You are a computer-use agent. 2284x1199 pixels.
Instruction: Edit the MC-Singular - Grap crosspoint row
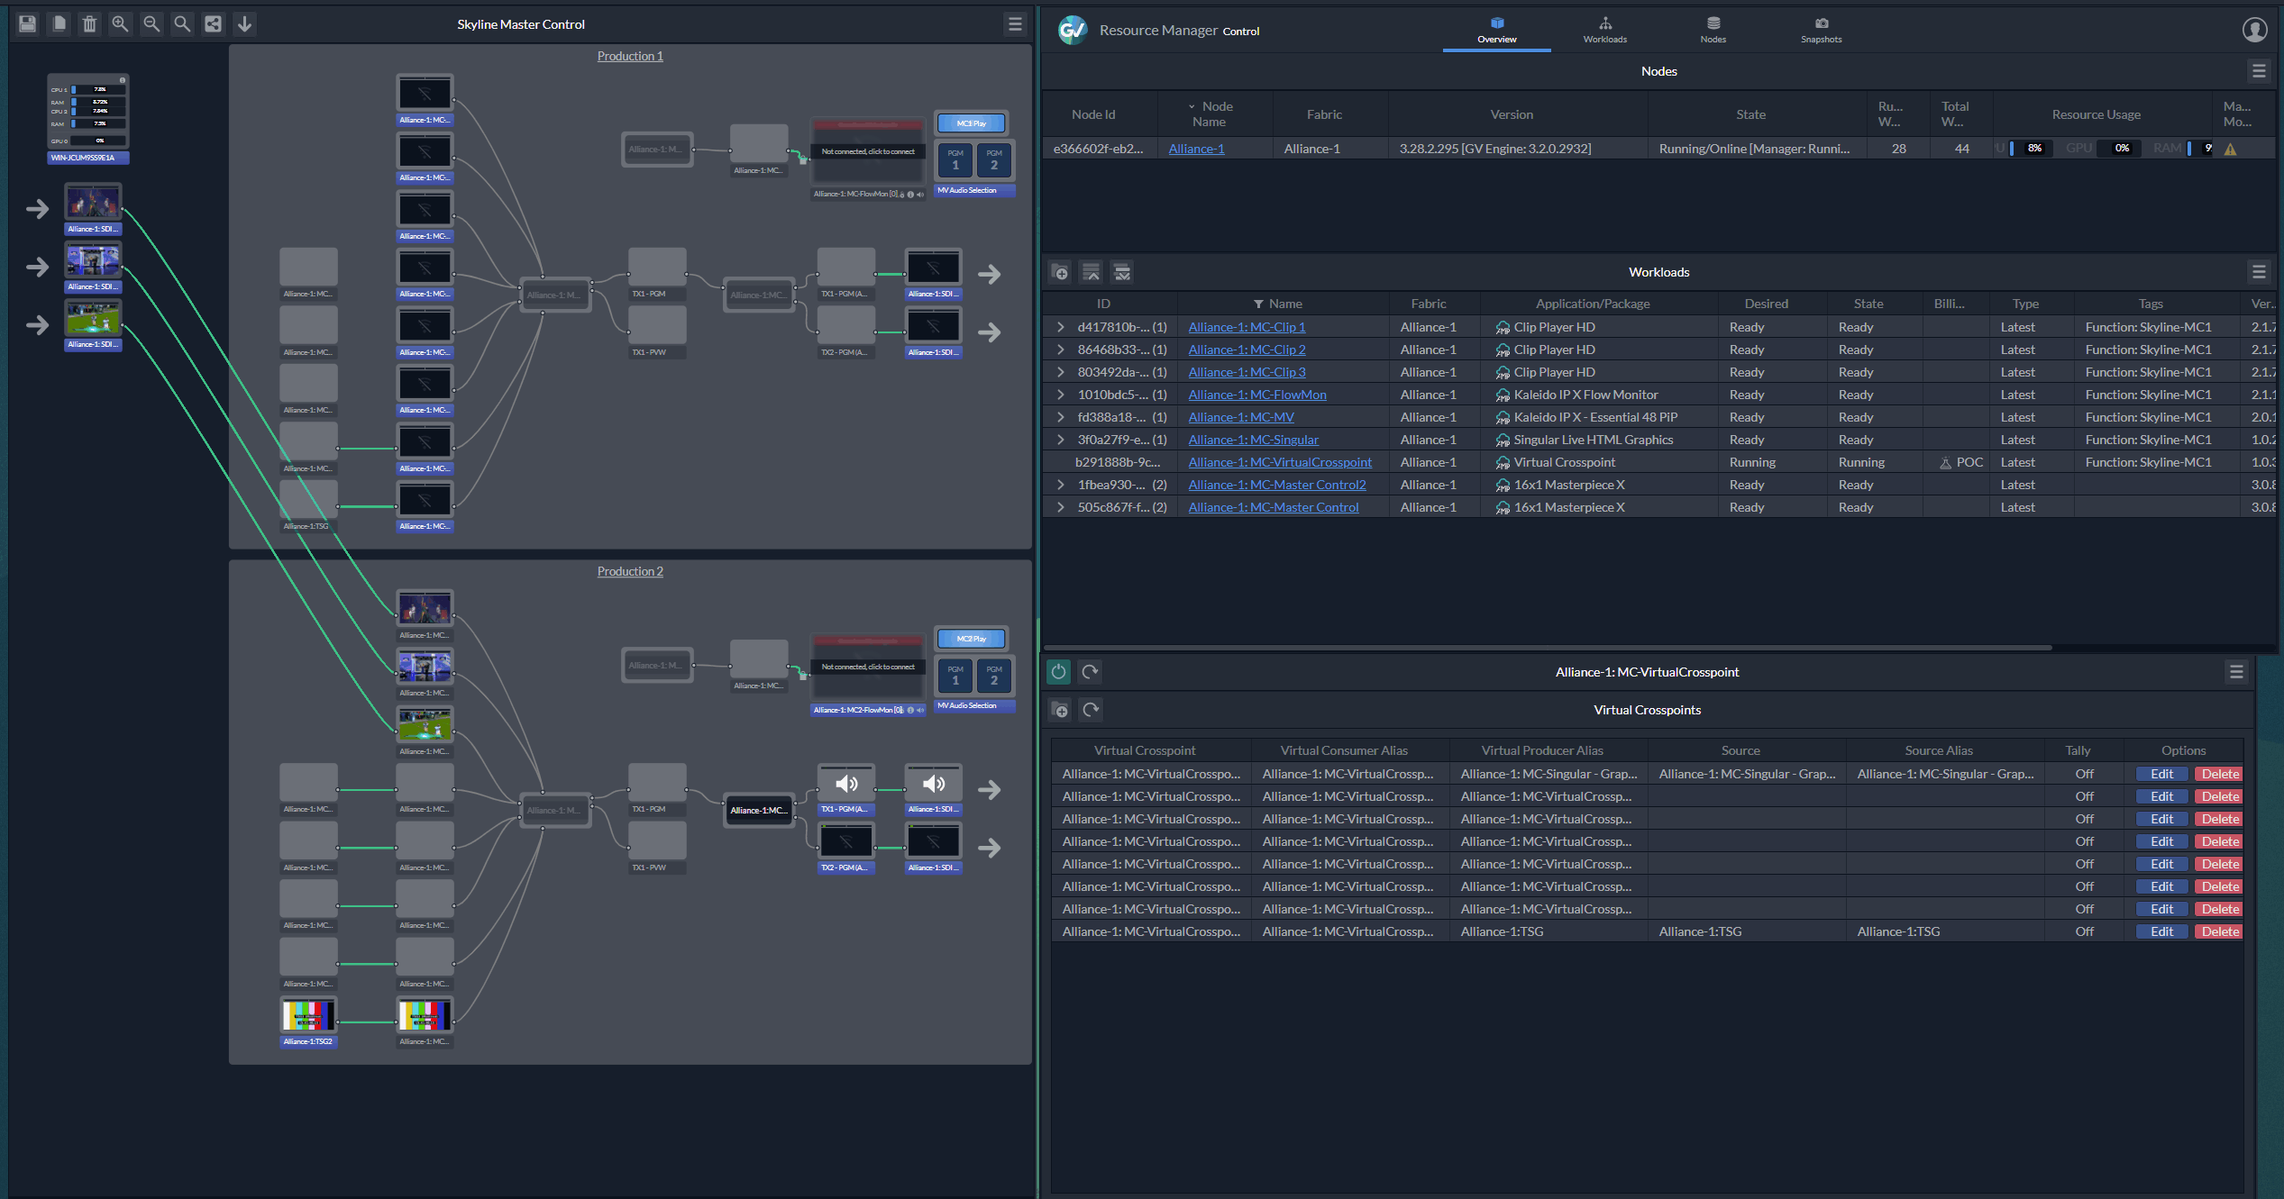click(x=2161, y=774)
